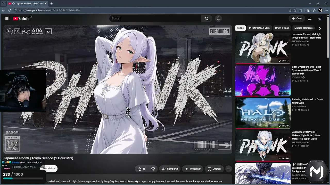This screenshot has height=185, width=330.
Task: Start voice search with the microphone
Action: click(218, 18)
